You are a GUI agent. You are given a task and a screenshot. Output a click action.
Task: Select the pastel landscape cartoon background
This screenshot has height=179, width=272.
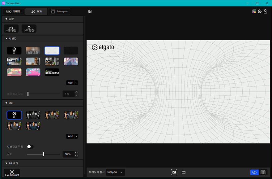point(14,72)
